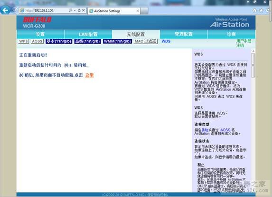The width and height of the screenshot is (272, 197).
Task: Open the WPS submenu
Action: point(23,41)
